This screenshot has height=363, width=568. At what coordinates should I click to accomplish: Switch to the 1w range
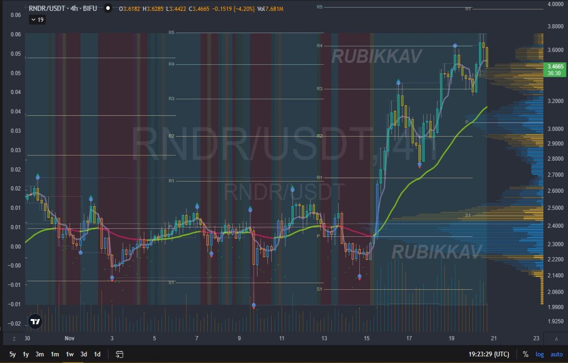click(70, 354)
